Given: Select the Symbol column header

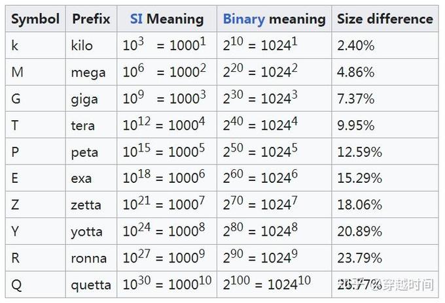Looking at the screenshot, I should click(x=35, y=19).
